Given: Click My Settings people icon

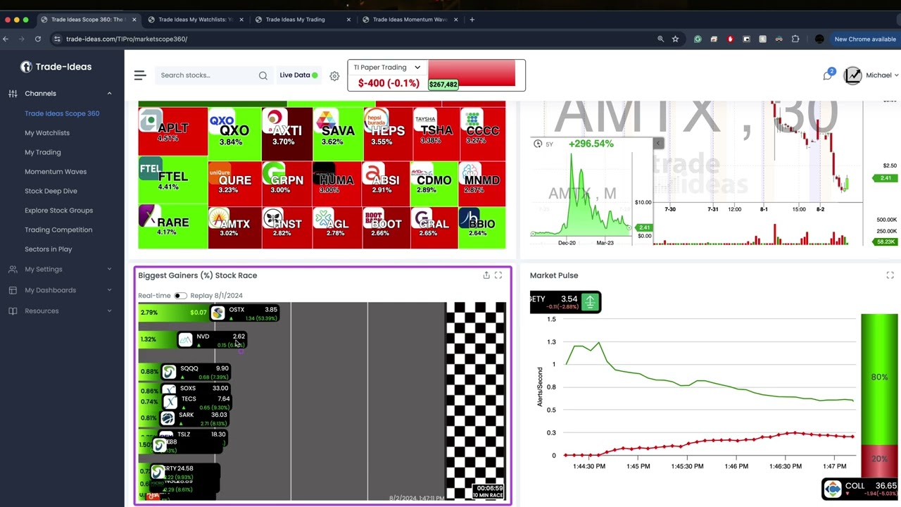Looking at the screenshot, I should pos(13,269).
